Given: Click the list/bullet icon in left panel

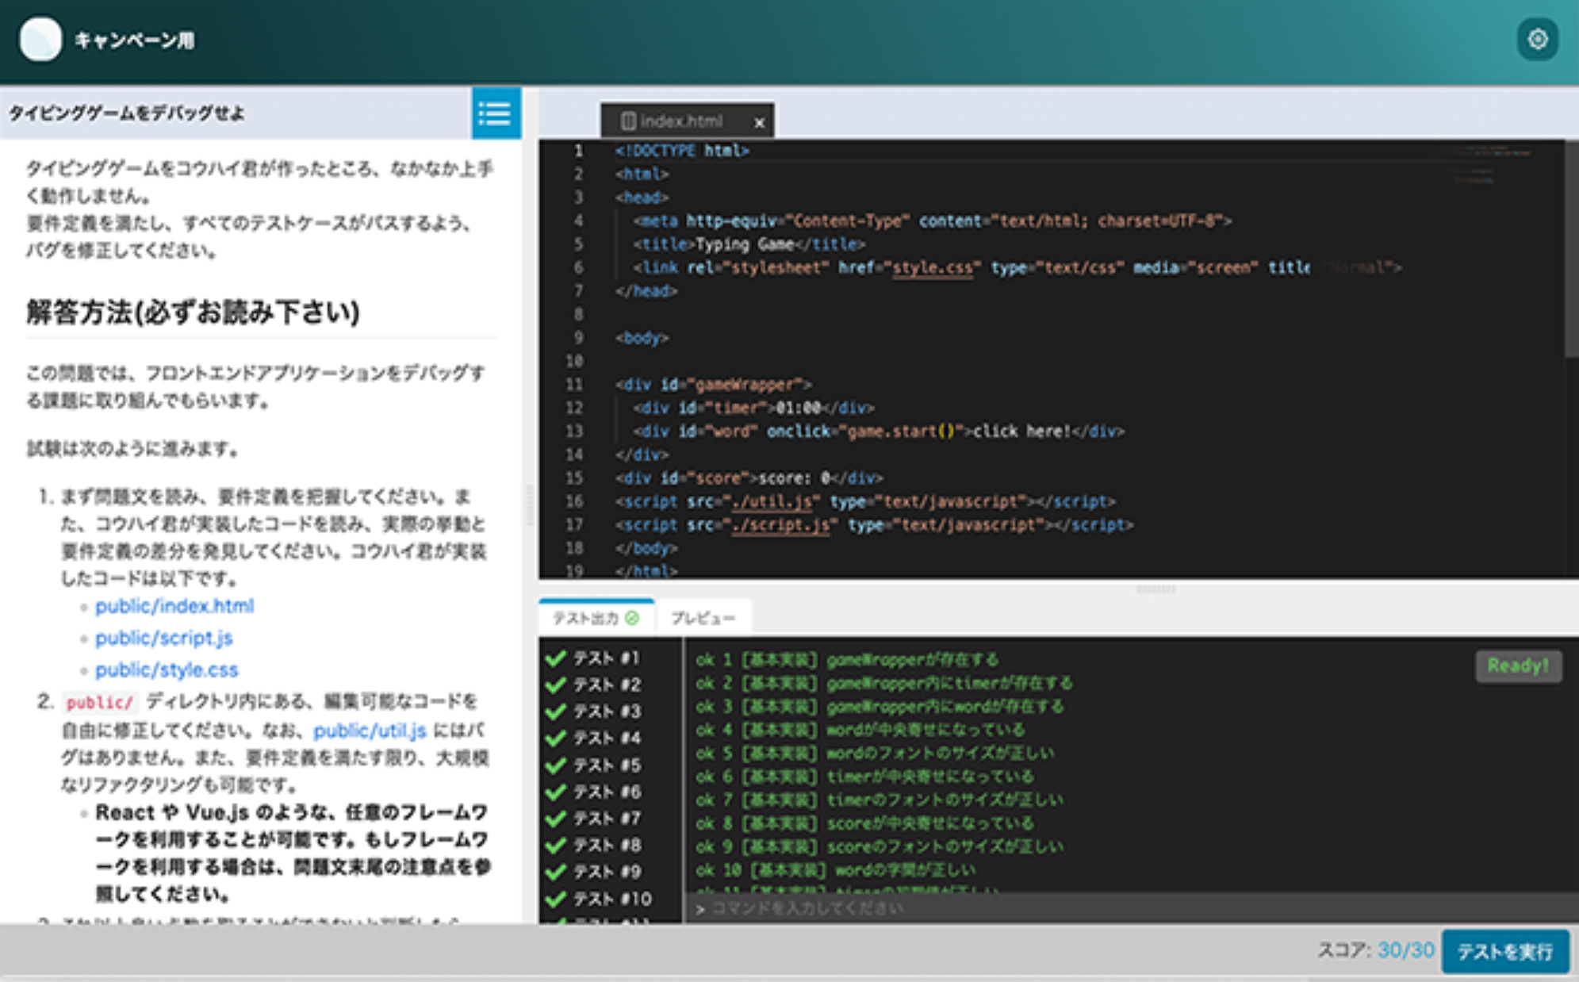Looking at the screenshot, I should [494, 113].
